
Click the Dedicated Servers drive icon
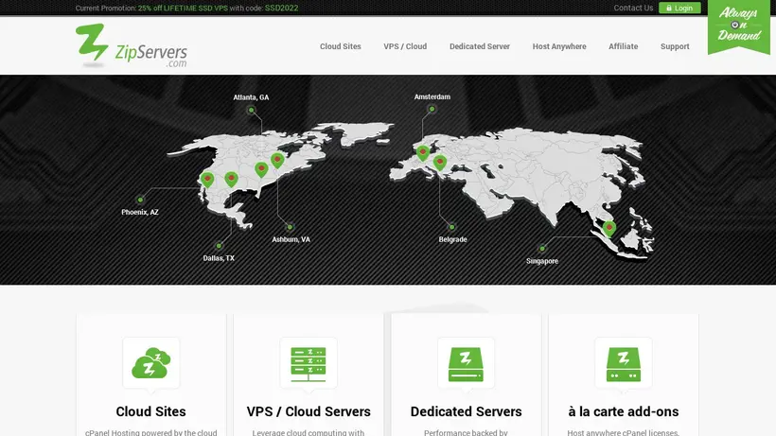pyautogui.click(x=466, y=364)
